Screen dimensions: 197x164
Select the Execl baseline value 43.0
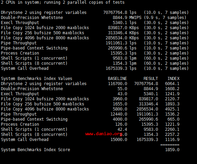[x=122, y=94]
